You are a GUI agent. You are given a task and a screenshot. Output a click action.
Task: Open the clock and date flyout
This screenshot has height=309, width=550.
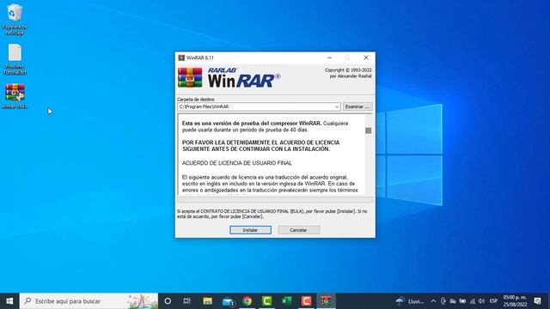click(515, 301)
